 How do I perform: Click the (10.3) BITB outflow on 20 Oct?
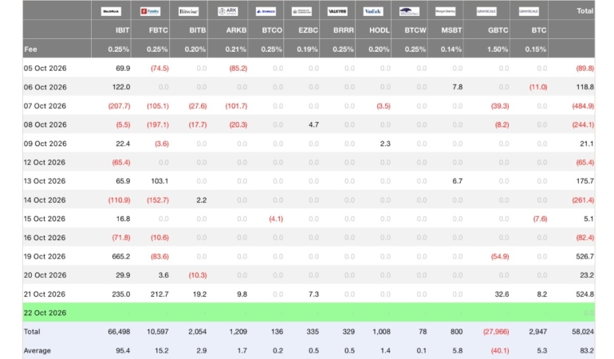(198, 275)
